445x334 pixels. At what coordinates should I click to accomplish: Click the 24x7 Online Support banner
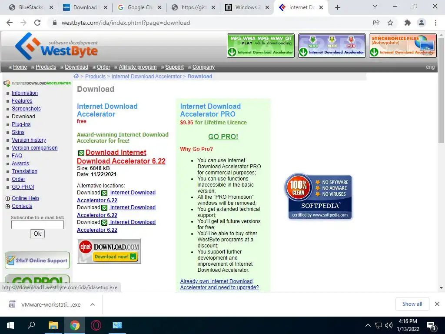37,260
